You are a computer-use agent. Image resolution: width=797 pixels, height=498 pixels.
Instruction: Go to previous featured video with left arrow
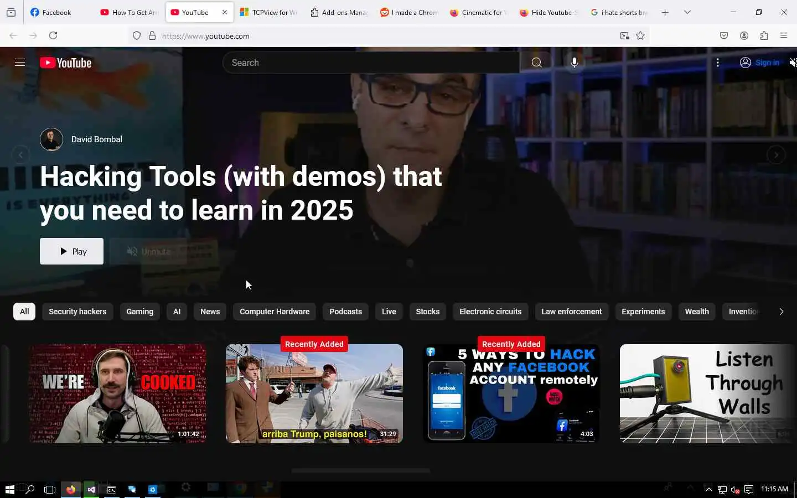coord(20,155)
